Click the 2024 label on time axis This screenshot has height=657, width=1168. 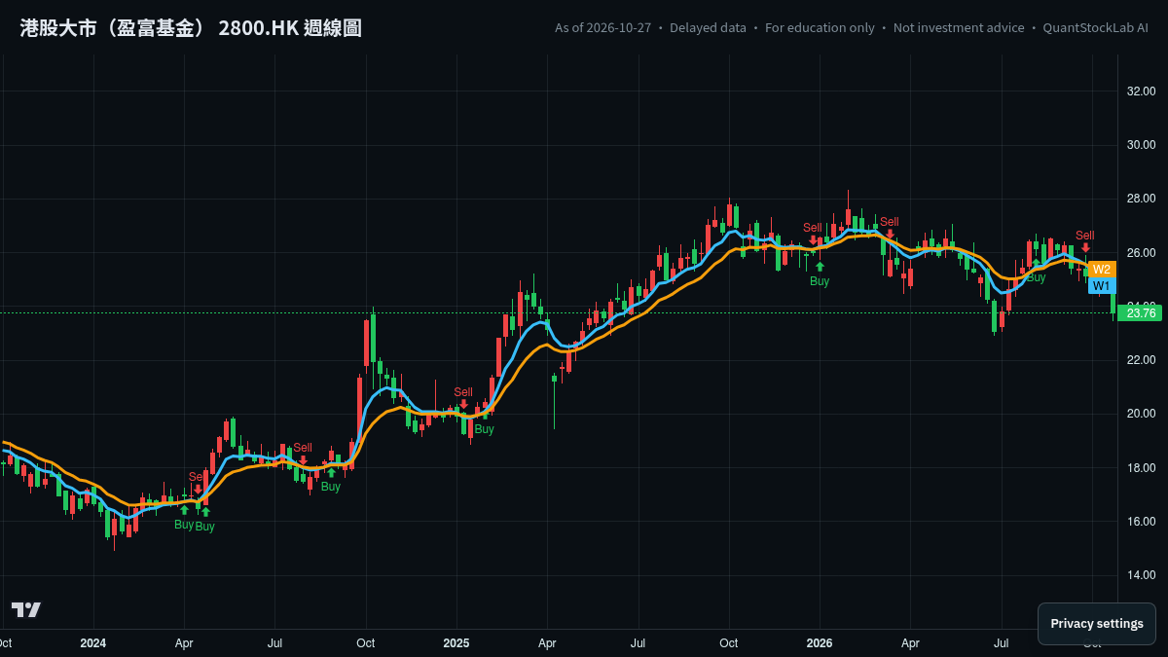93,643
